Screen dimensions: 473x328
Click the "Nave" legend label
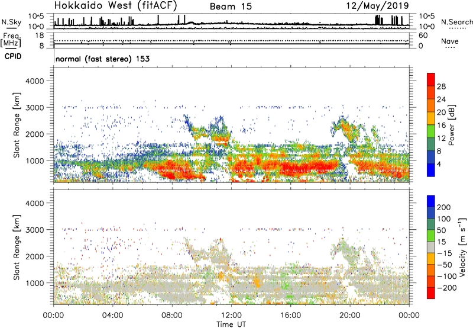[x=450, y=41]
